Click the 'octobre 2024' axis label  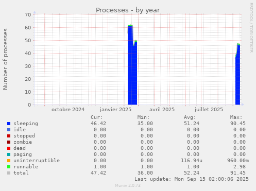pyautogui.click(x=68, y=110)
